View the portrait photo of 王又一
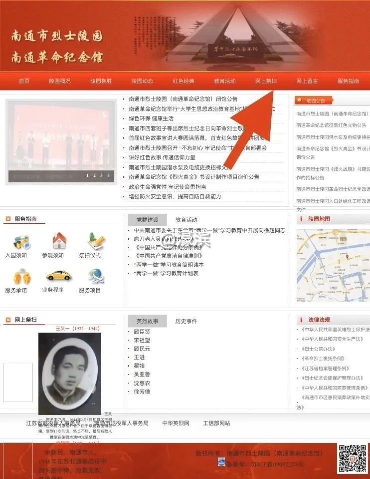The image size is (370, 479). [x=70, y=374]
